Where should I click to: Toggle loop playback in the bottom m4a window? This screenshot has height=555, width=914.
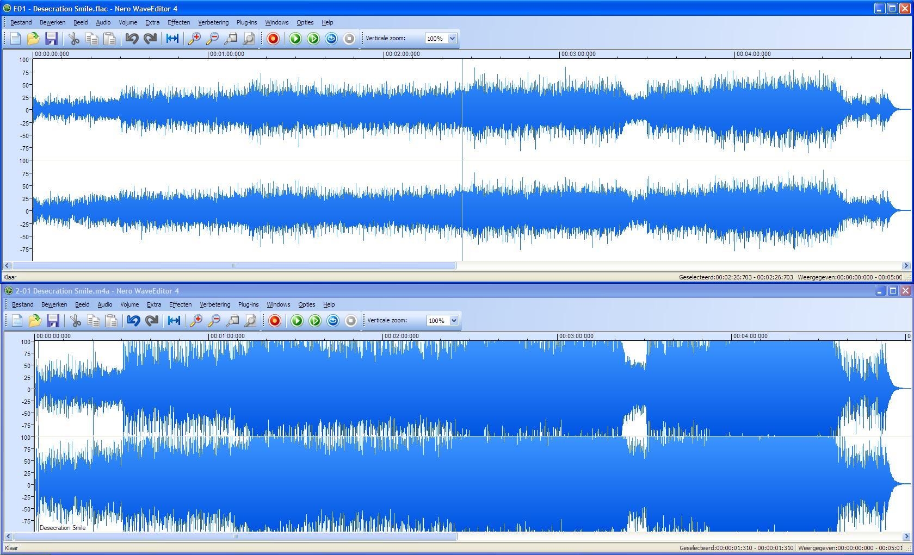[333, 321]
